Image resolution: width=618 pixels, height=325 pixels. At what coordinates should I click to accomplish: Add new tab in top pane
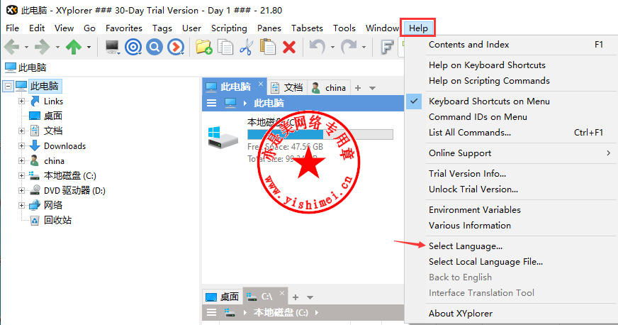pos(358,88)
